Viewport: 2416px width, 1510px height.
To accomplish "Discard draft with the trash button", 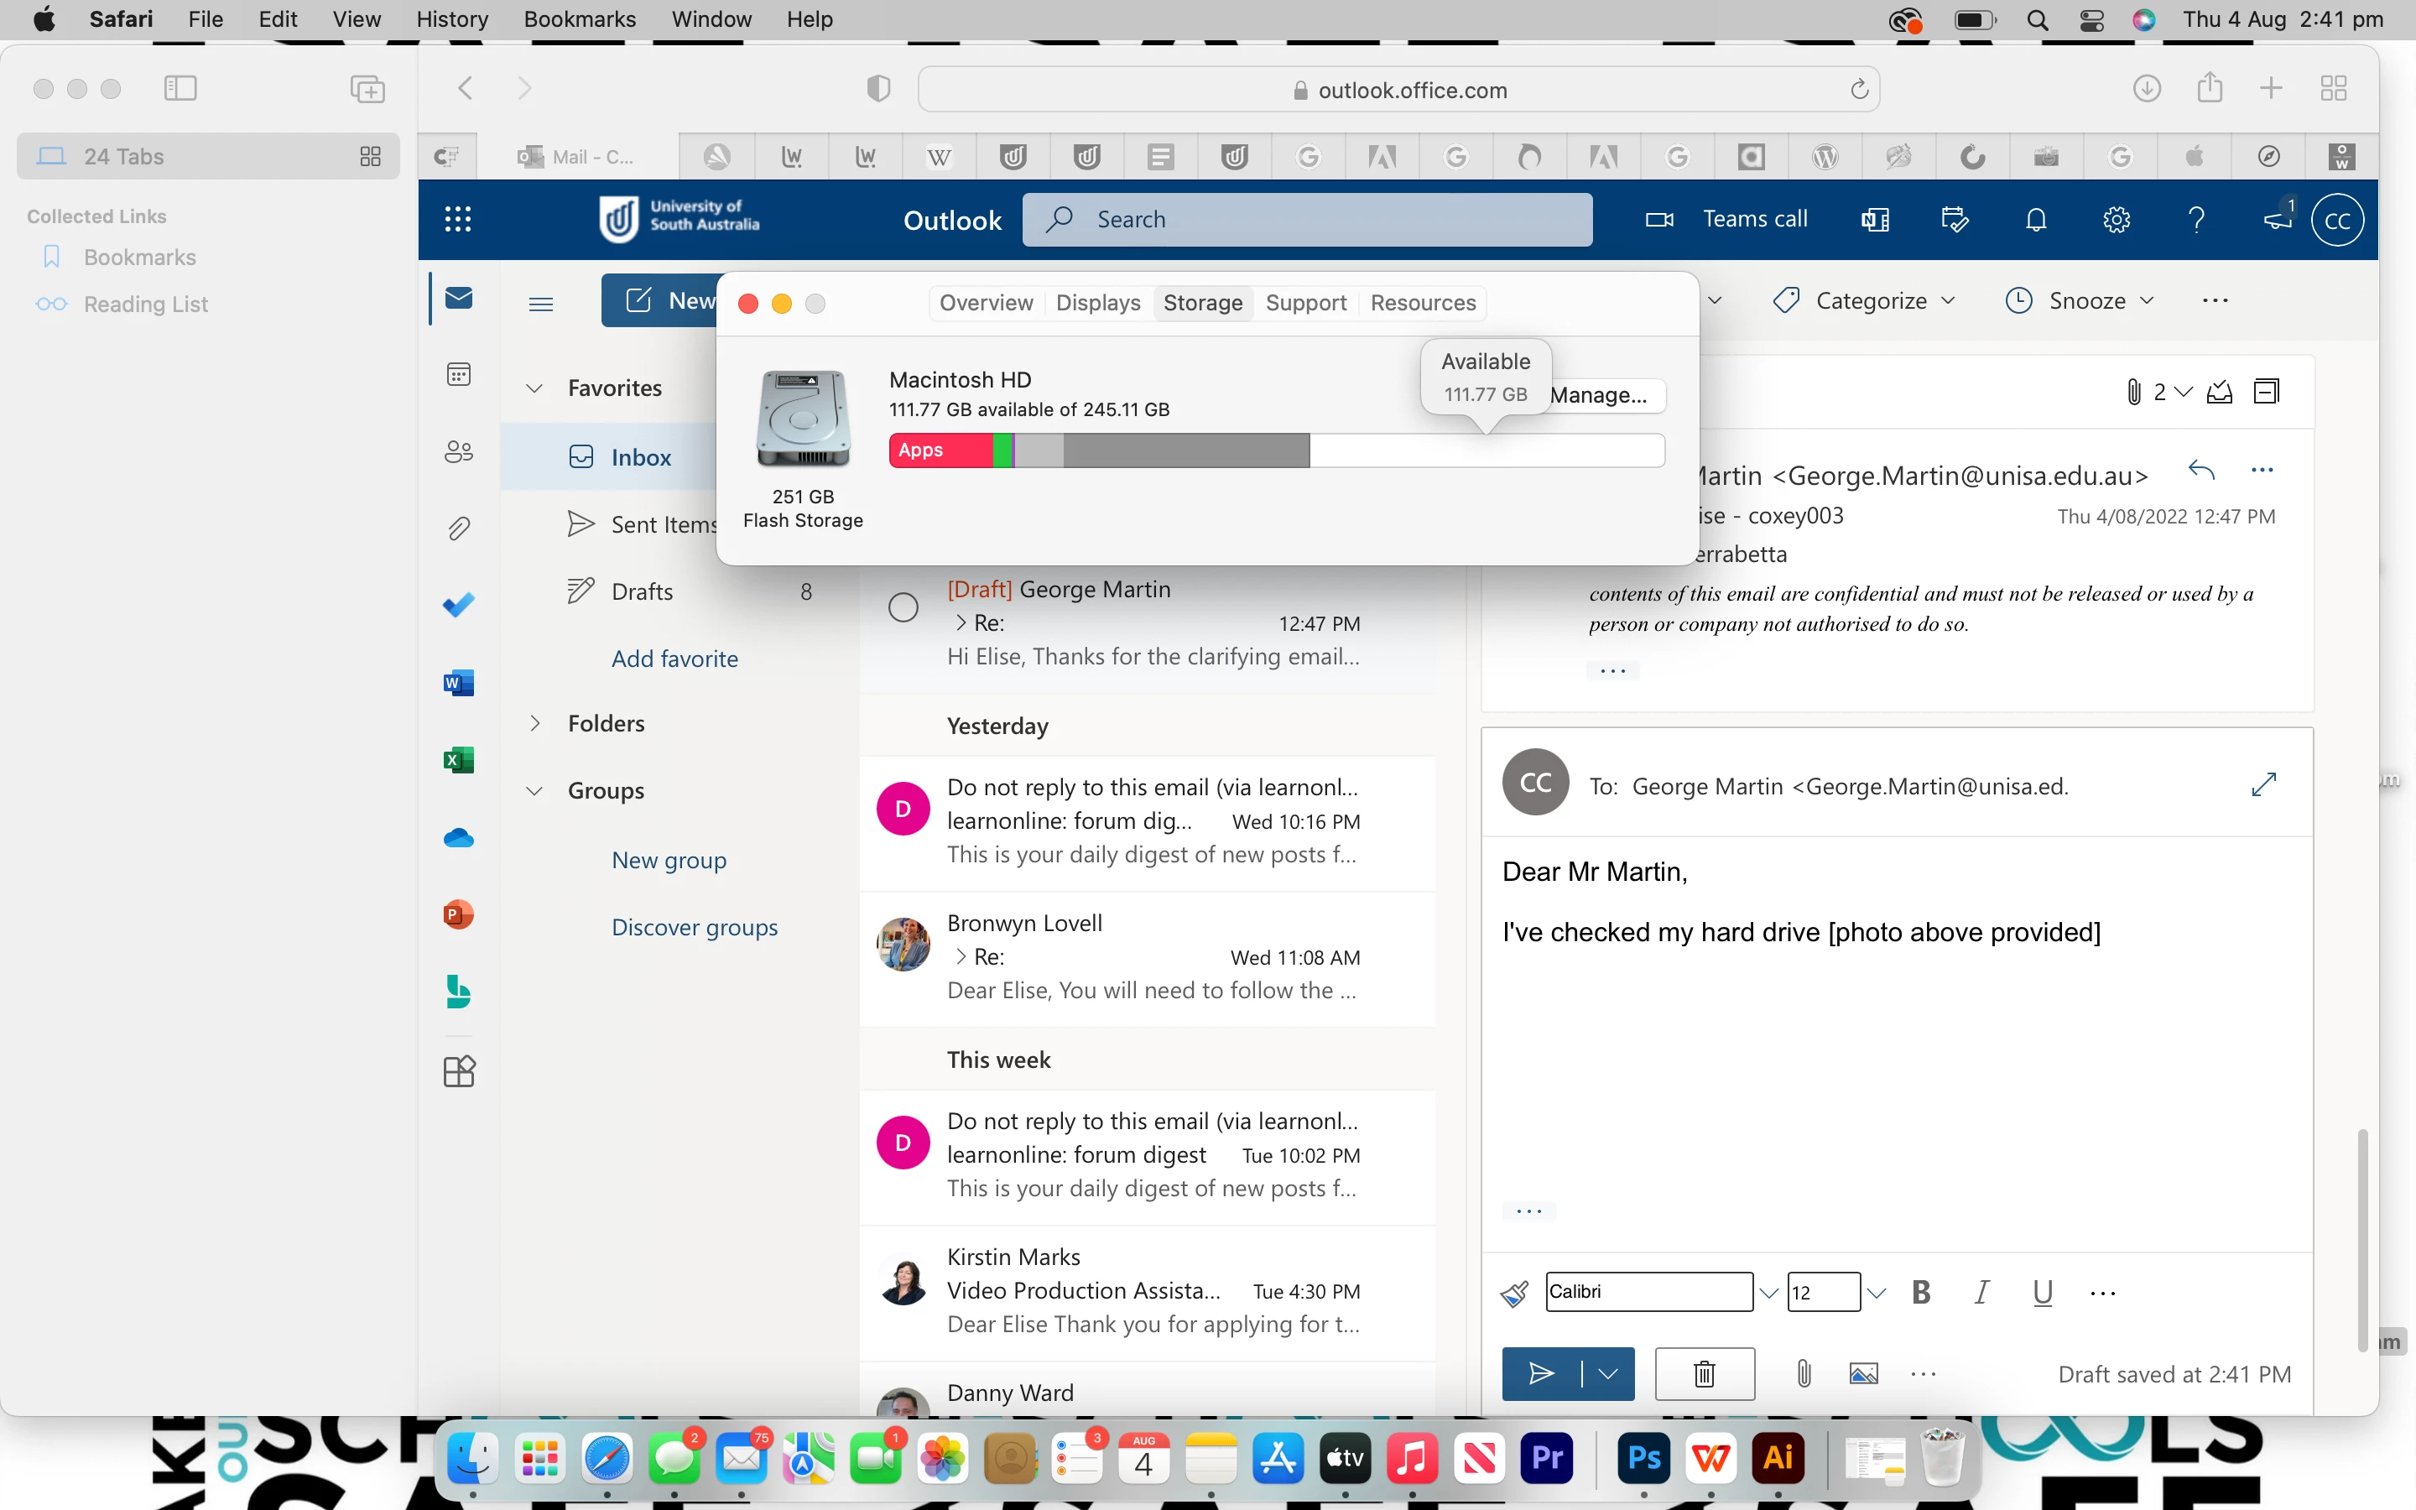I will point(1704,1373).
